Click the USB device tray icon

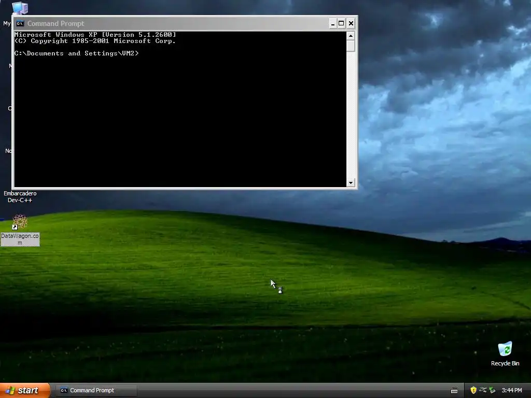point(483,390)
